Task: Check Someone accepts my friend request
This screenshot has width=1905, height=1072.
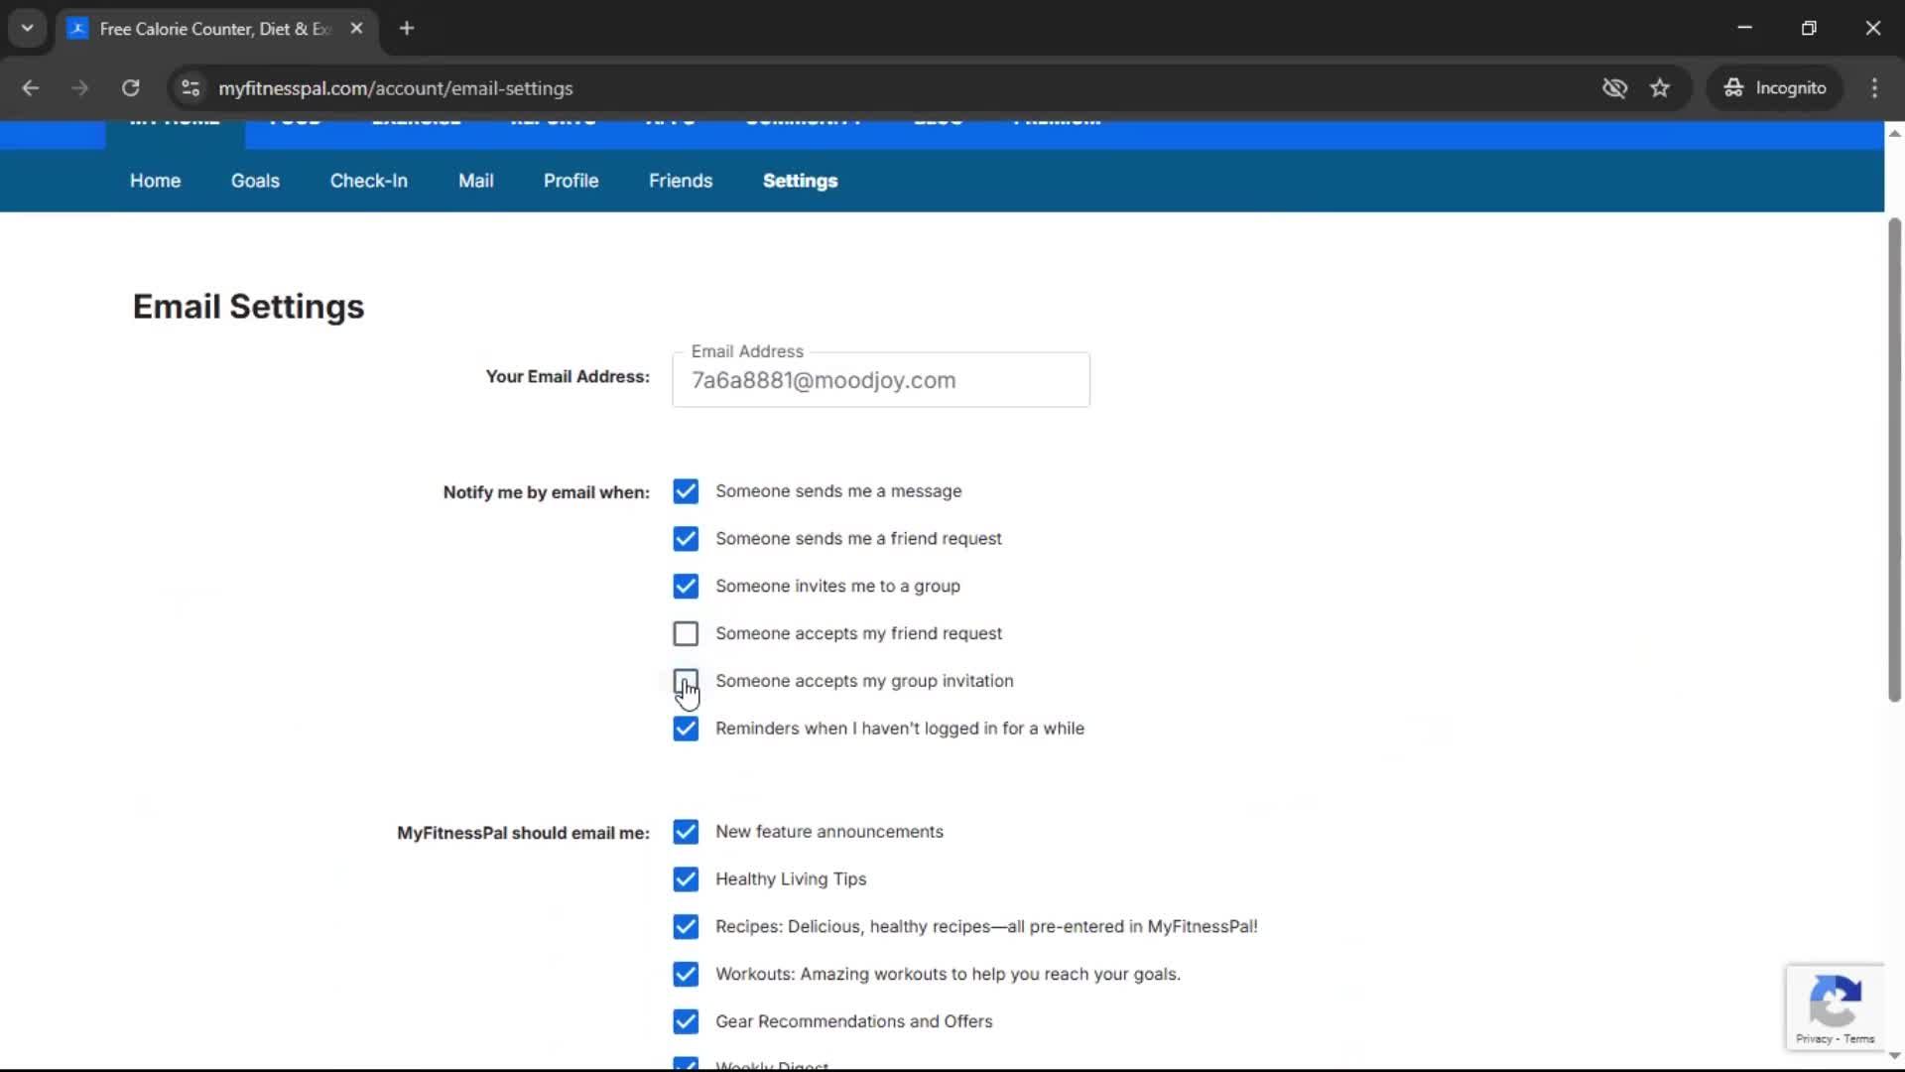Action: [686, 633]
